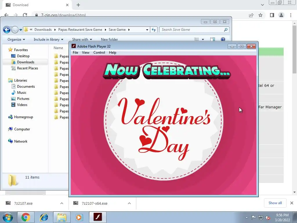Image resolution: width=297 pixels, height=223 pixels.
Task: Open Internet Explorer from taskbar
Action: point(44,217)
